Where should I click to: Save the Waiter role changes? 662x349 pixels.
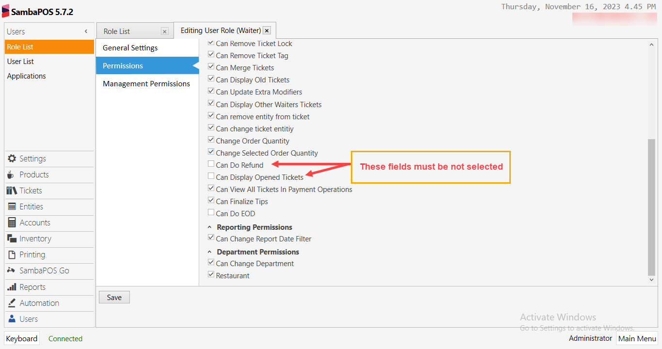coord(114,297)
